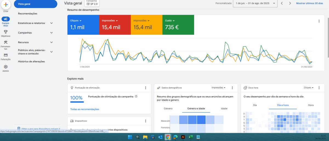Switch to Dia e hora tab

[283, 105]
